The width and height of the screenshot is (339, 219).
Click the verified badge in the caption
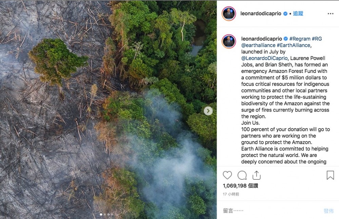pyautogui.click(x=285, y=39)
